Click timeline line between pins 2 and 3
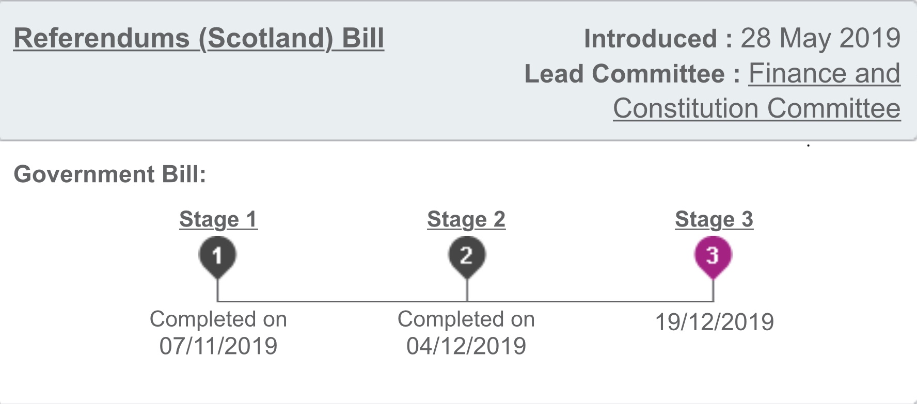The width and height of the screenshot is (917, 404). coord(590,301)
